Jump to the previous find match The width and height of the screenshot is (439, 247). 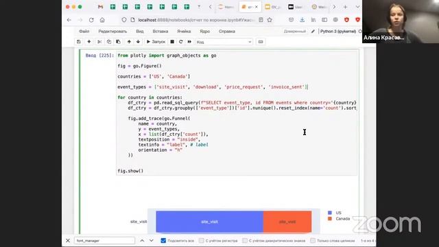pos(142,241)
